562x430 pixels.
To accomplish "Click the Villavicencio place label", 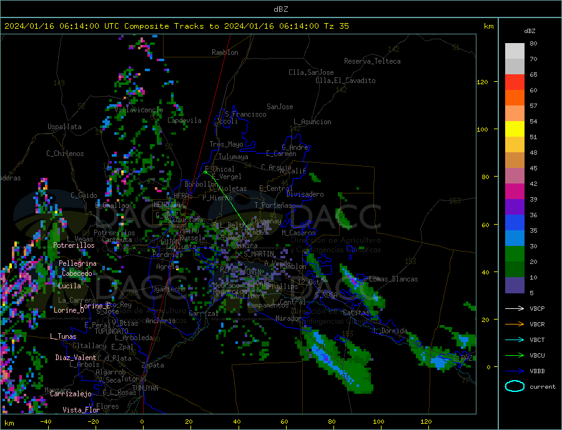I will point(139,110).
